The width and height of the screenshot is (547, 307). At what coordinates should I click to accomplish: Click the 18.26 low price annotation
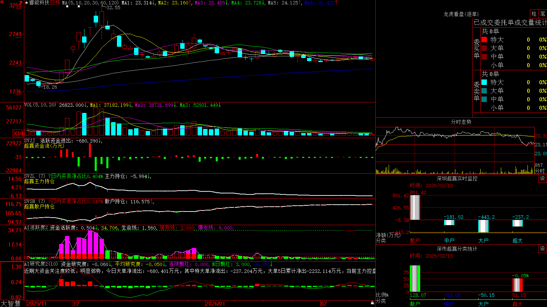(50, 87)
